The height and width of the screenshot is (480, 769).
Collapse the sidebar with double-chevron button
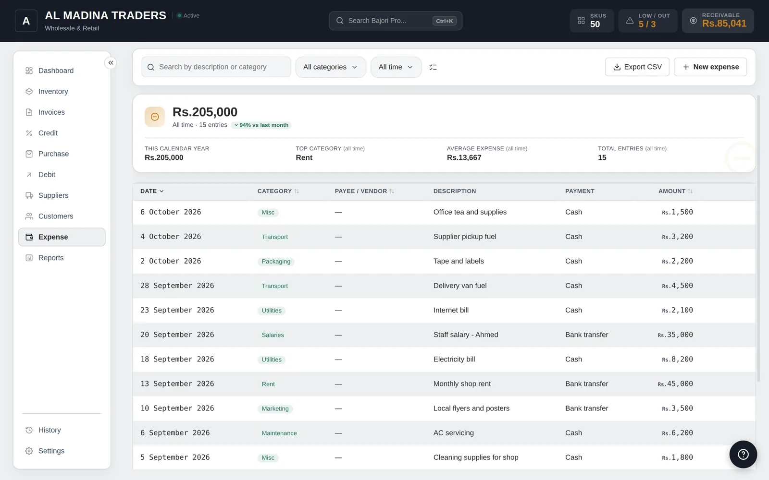(111, 62)
